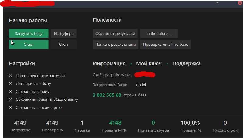
Task: Click the Загрузить базу button
Action: click(x=29, y=33)
